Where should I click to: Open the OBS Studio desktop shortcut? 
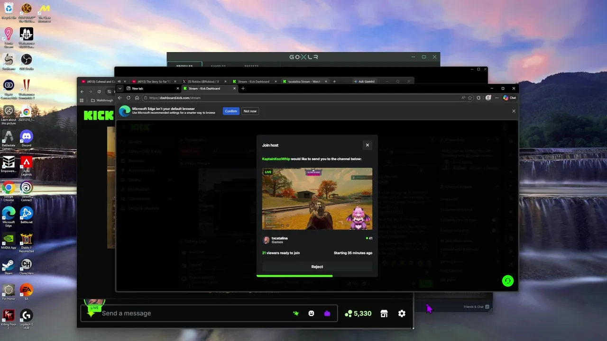click(x=26, y=62)
